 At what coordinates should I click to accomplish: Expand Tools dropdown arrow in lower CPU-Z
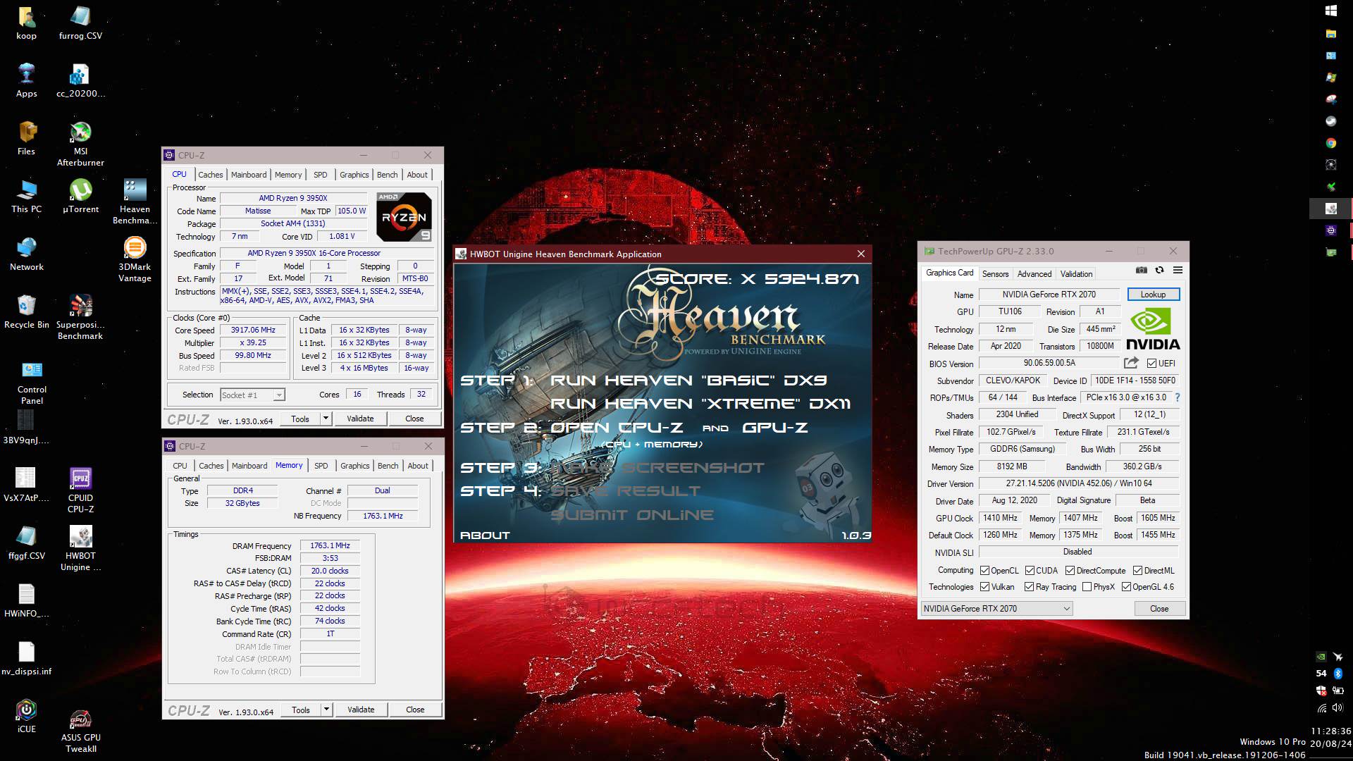(x=326, y=710)
